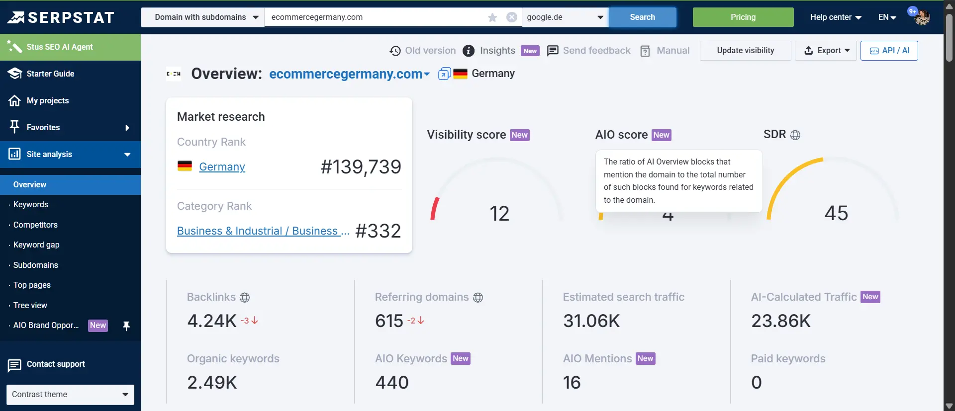Click the Old version history icon

click(x=395, y=51)
